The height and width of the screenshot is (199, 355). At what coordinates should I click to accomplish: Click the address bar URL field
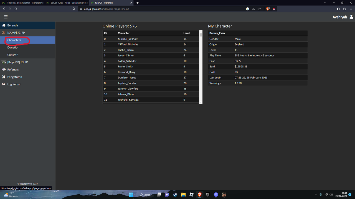[x=161, y=9]
